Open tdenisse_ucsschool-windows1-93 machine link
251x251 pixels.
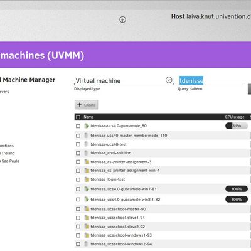click(121, 235)
